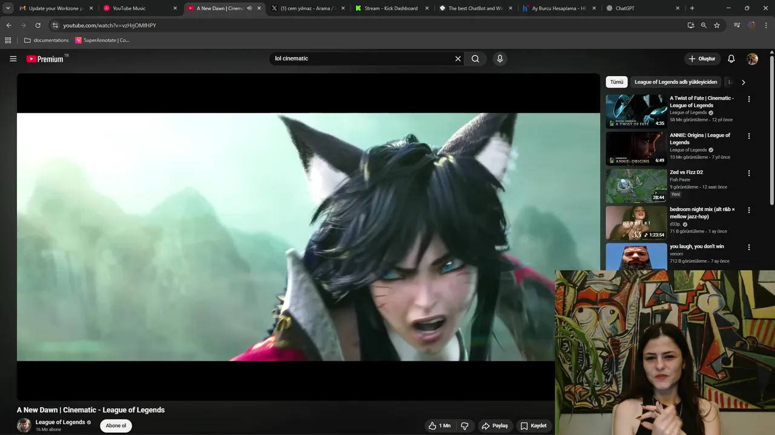Image resolution: width=775 pixels, height=435 pixels.
Task: Open A Twist of Fate video thumbnail
Action: tap(636, 111)
